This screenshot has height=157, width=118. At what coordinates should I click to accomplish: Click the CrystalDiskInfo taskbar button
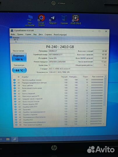point(15,139)
